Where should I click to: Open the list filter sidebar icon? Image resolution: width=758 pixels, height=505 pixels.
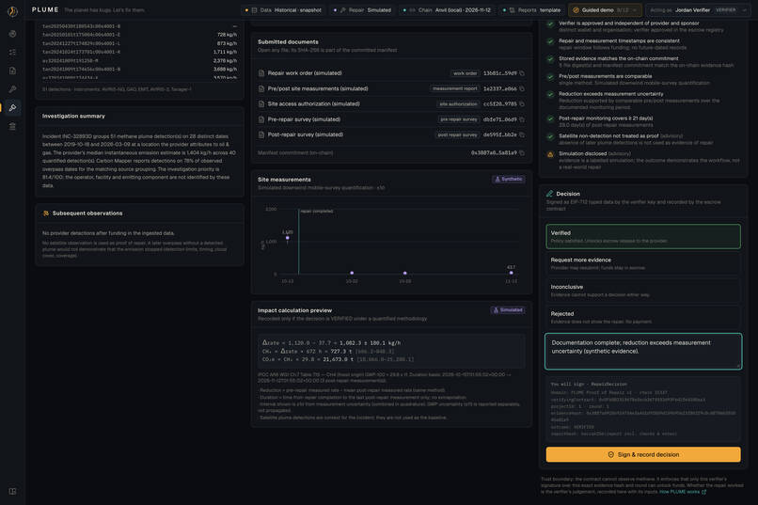tap(12, 52)
